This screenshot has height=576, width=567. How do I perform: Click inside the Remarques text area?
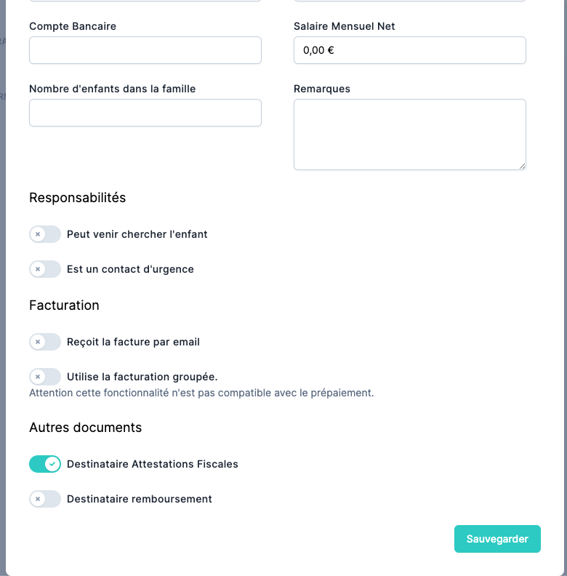[x=409, y=135]
